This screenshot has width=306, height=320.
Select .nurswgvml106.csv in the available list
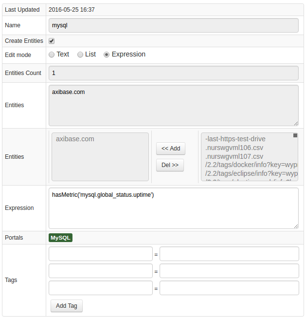click(234, 148)
